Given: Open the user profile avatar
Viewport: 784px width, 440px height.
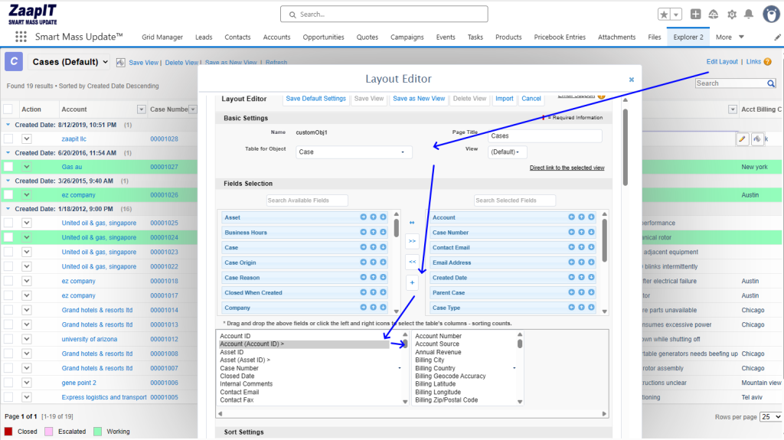Looking at the screenshot, I should (x=771, y=14).
